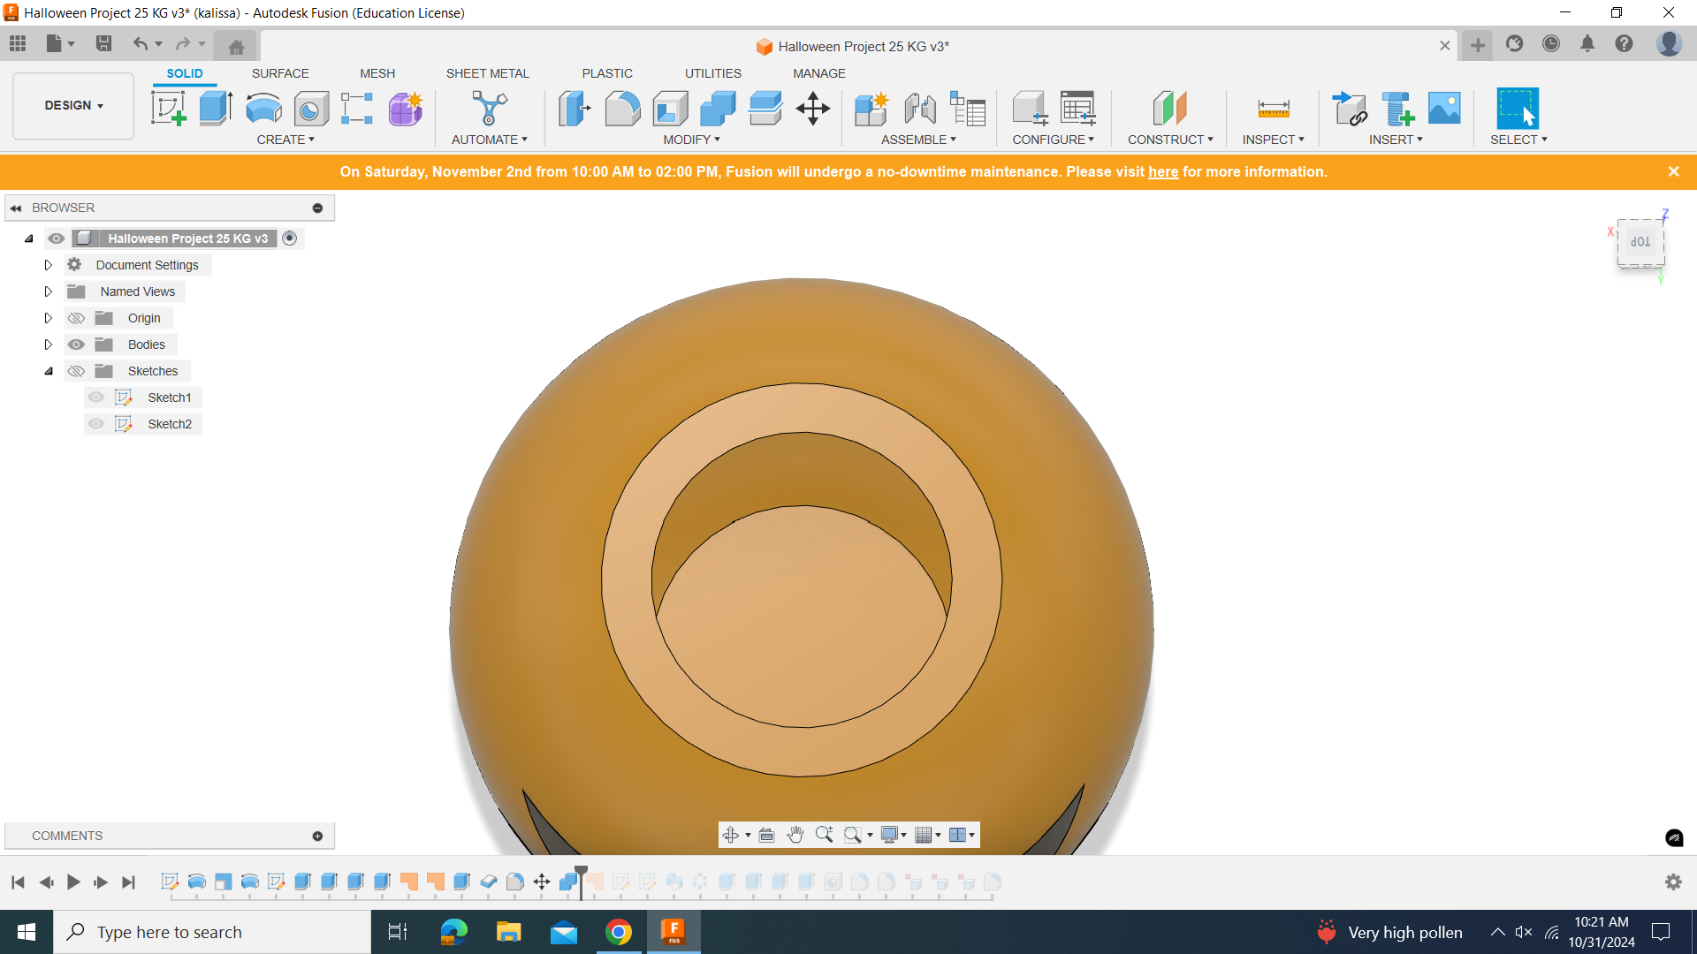Switch to the MANAGE tab

tap(819, 73)
